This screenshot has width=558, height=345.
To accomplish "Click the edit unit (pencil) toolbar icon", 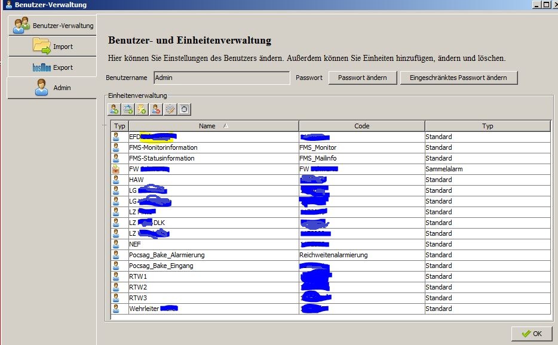I will click(x=170, y=109).
